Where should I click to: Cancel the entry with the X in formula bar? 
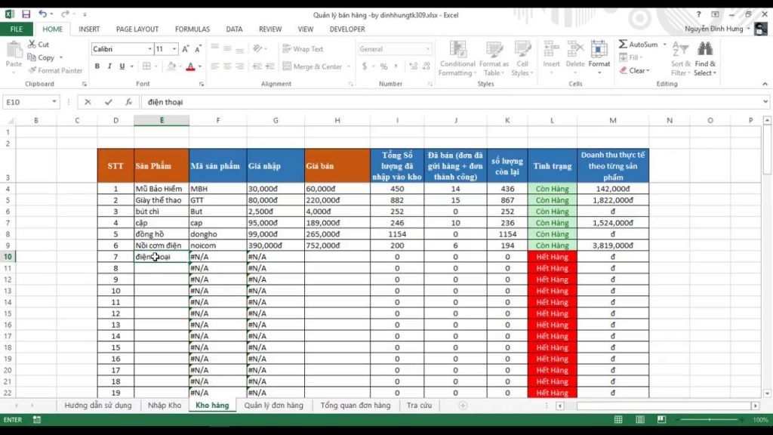point(88,102)
